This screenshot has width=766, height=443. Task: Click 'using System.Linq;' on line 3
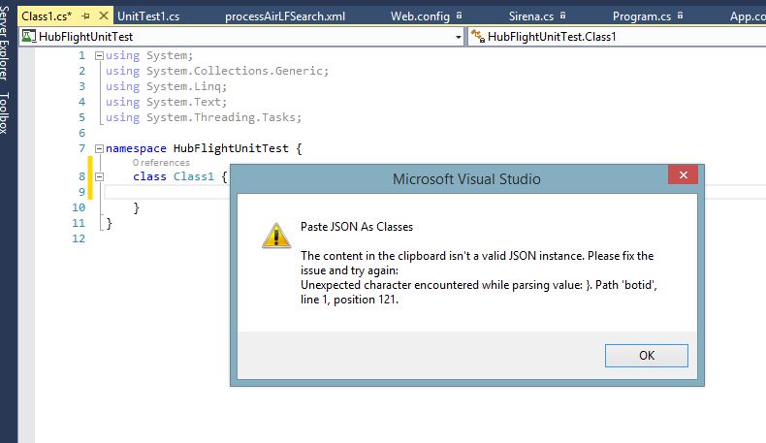(x=166, y=86)
